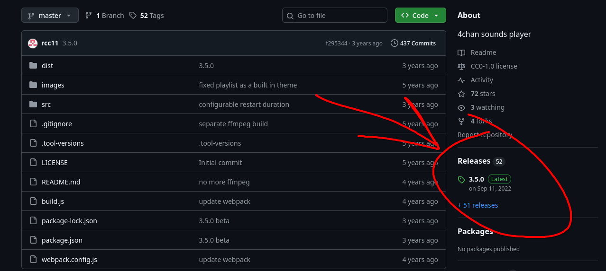606x271 pixels.
Task: Click the build.js file icon
Action: [x=33, y=201]
